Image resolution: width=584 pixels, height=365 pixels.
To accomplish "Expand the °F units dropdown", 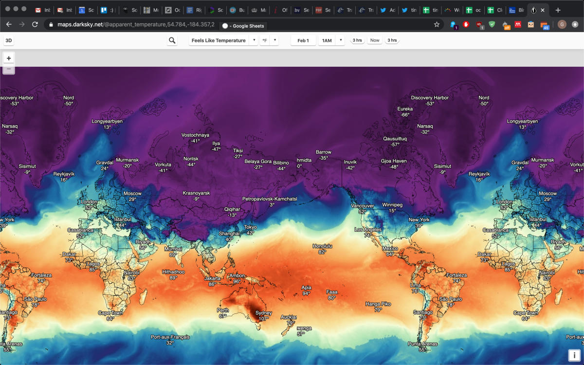I will [x=274, y=40].
